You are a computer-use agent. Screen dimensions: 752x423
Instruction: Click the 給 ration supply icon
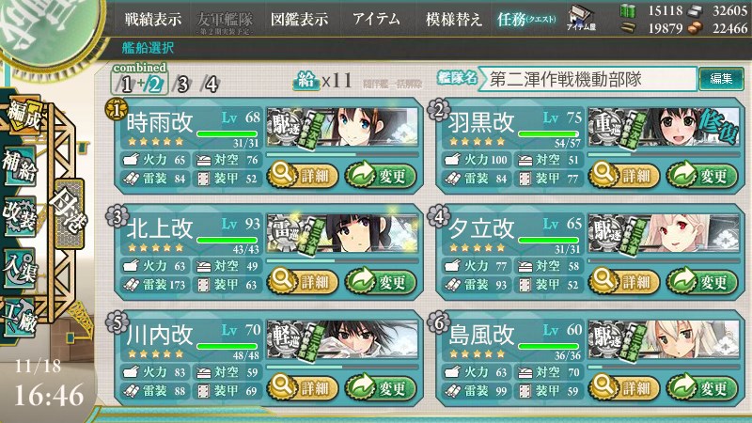(305, 80)
